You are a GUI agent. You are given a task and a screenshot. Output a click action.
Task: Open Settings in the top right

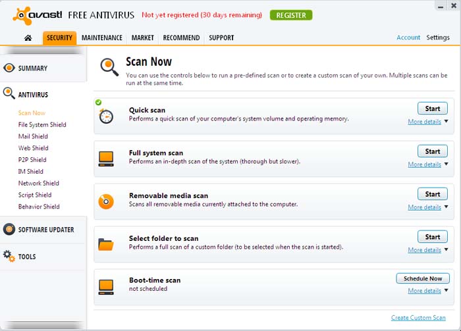438,38
